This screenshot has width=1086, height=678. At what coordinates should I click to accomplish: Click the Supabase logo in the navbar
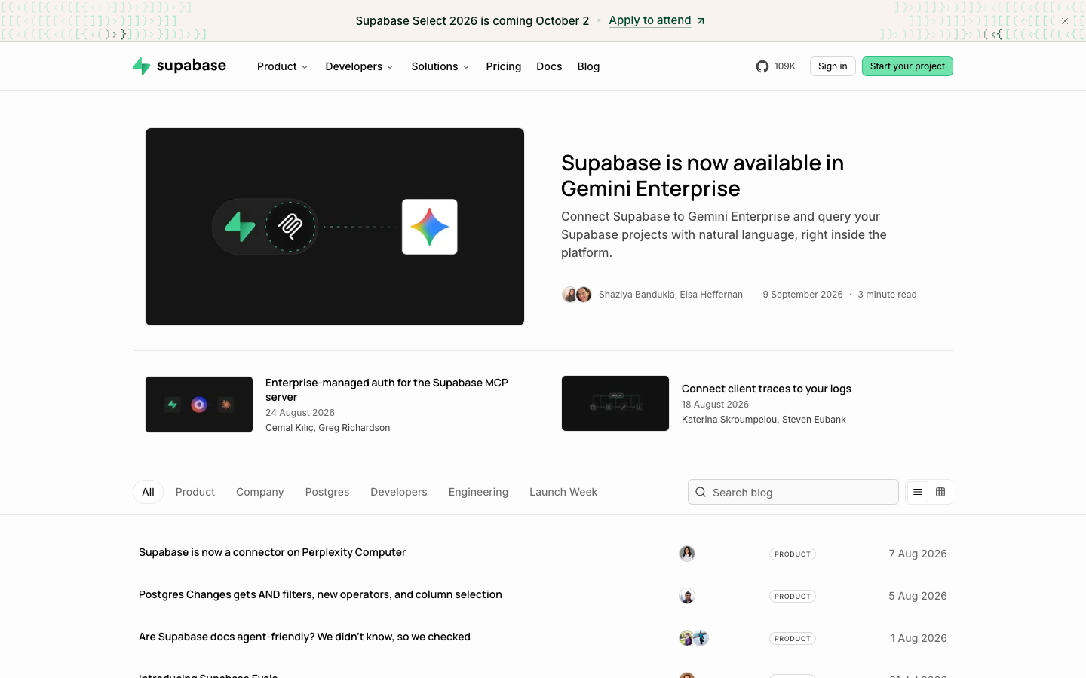pos(179,66)
